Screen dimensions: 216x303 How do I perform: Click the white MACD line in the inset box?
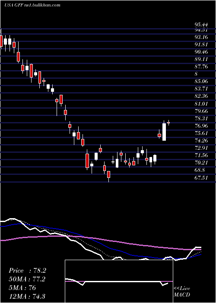(117, 282)
